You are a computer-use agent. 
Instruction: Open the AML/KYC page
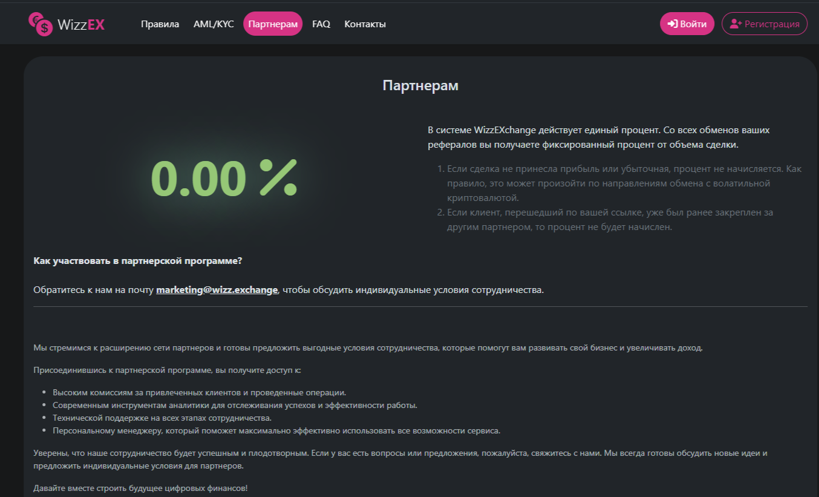(x=214, y=24)
